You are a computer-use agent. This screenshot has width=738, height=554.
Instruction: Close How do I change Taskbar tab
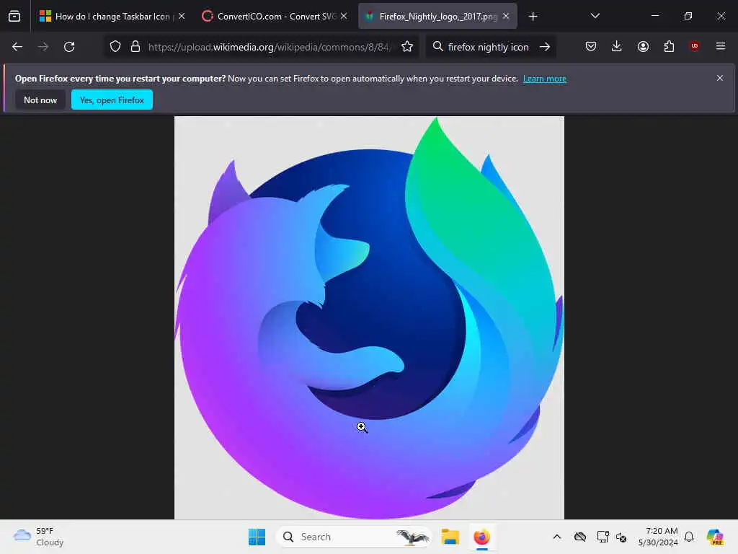click(182, 16)
